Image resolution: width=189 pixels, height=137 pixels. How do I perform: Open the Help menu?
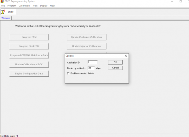pos(52,6)
